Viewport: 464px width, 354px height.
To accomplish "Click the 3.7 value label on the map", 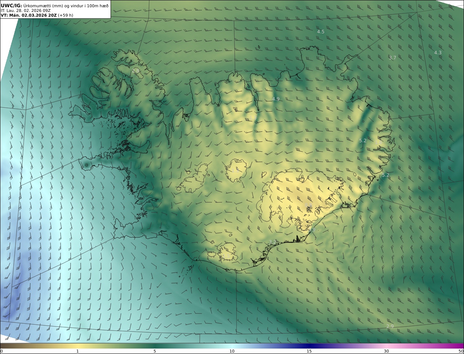I will tap(393, 58).
